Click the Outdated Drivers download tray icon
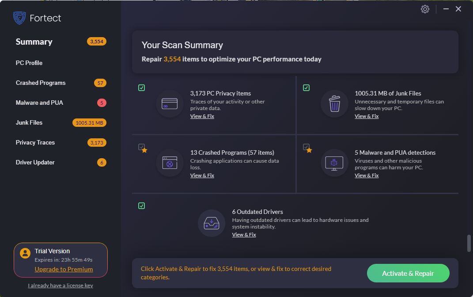The width and height of the screenshot is (473, 297). pos(212,223)
